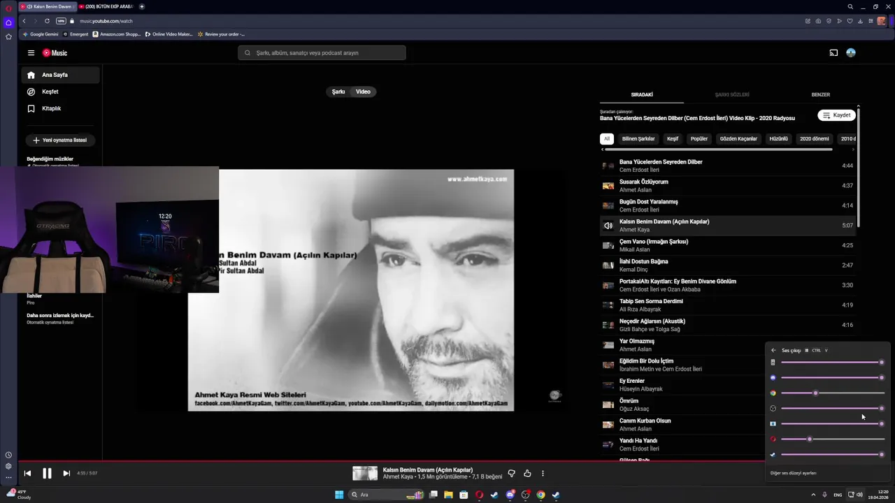
Task: Adjust Opera volume slider in mixer
Action: 833,439
